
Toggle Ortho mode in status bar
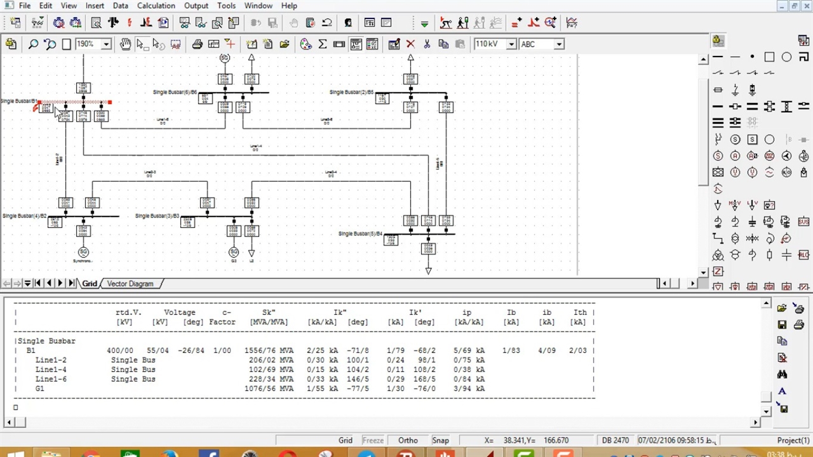point(408,440)
